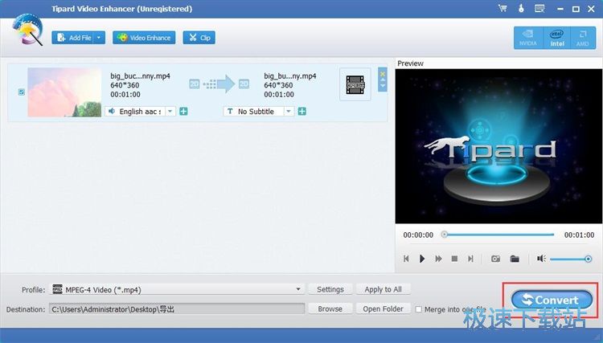
Task: Remove the video with yellow X icon
Action: coord(382,74)
